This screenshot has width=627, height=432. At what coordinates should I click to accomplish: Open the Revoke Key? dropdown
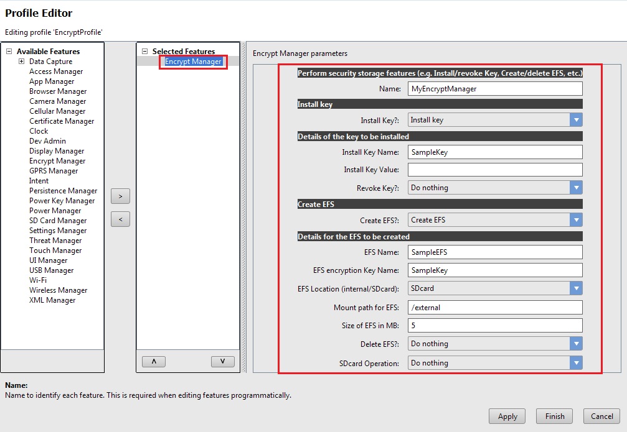[x=576, y=188]
